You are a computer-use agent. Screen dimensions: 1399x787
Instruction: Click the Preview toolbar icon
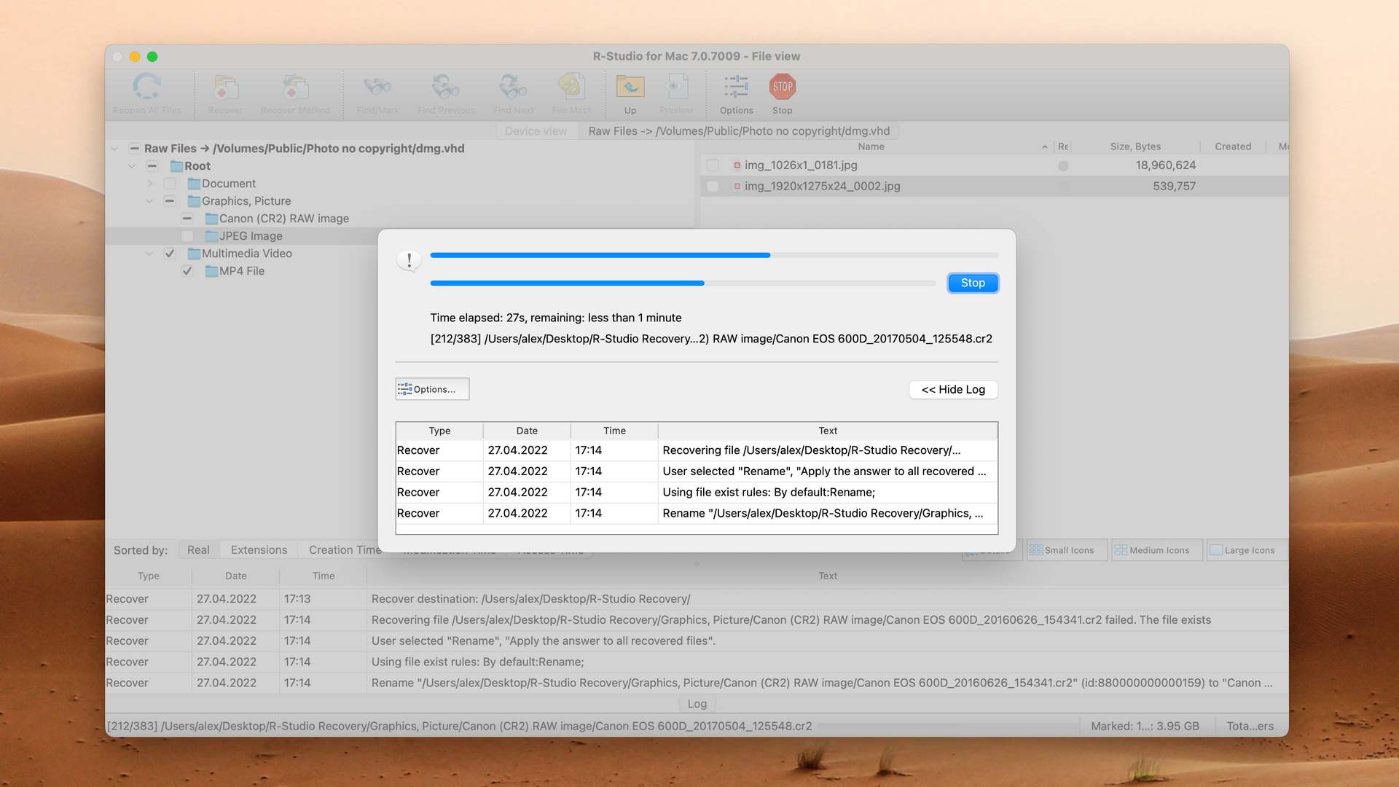click(x=676, y=87)
